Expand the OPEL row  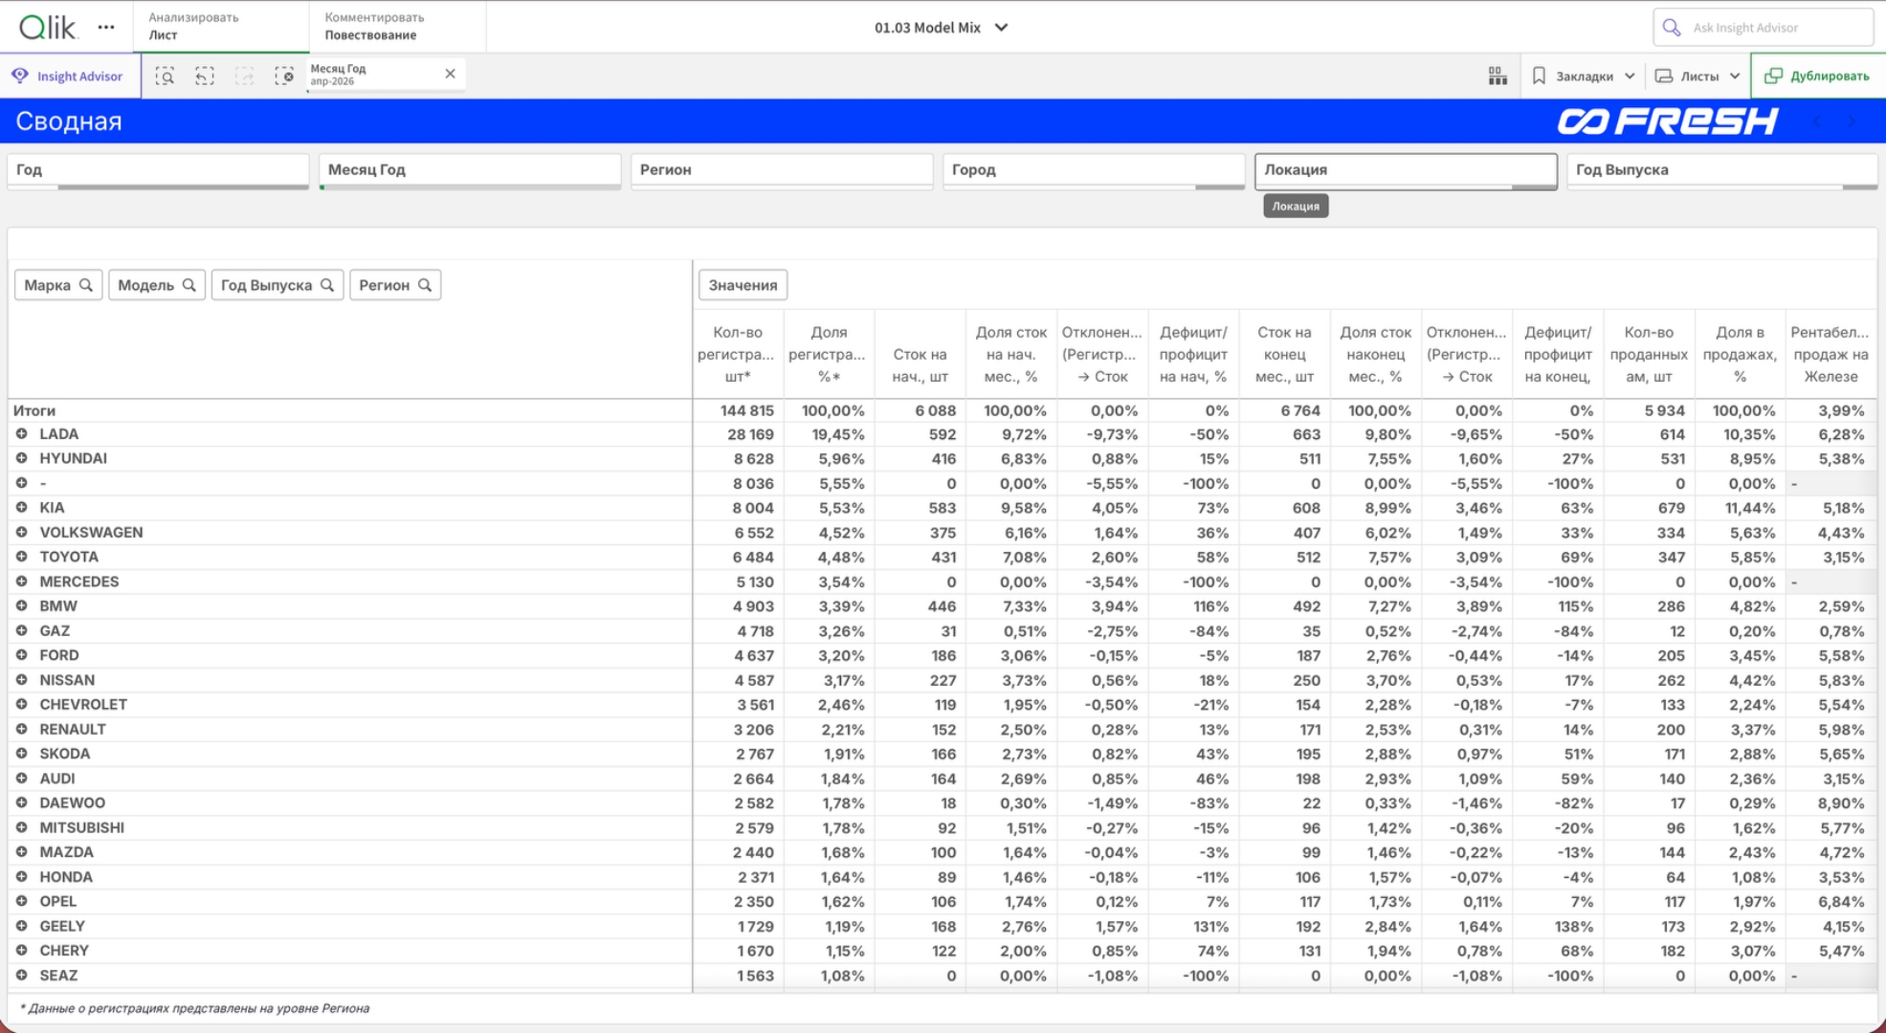(x=21, y=901)
